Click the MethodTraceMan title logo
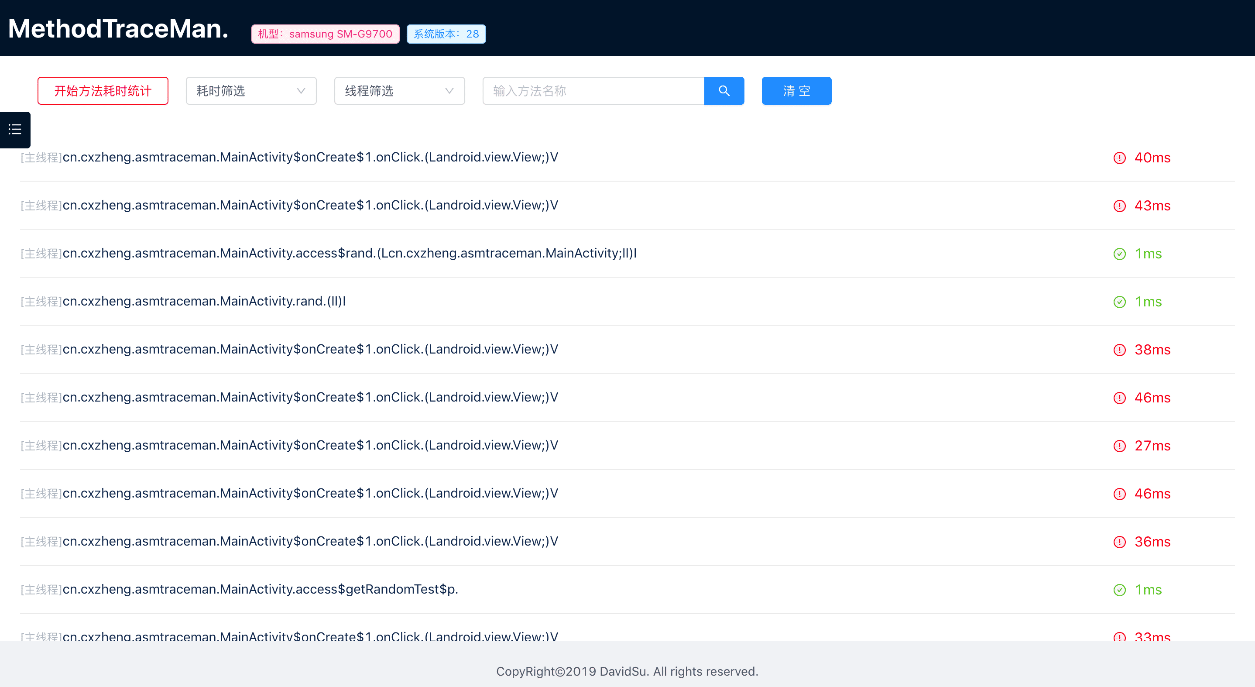This screenshot has width=1255, height=687. (x=118, y=28)
